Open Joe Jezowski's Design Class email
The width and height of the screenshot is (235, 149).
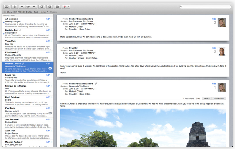pyautogui.click(x=28, y=123)
